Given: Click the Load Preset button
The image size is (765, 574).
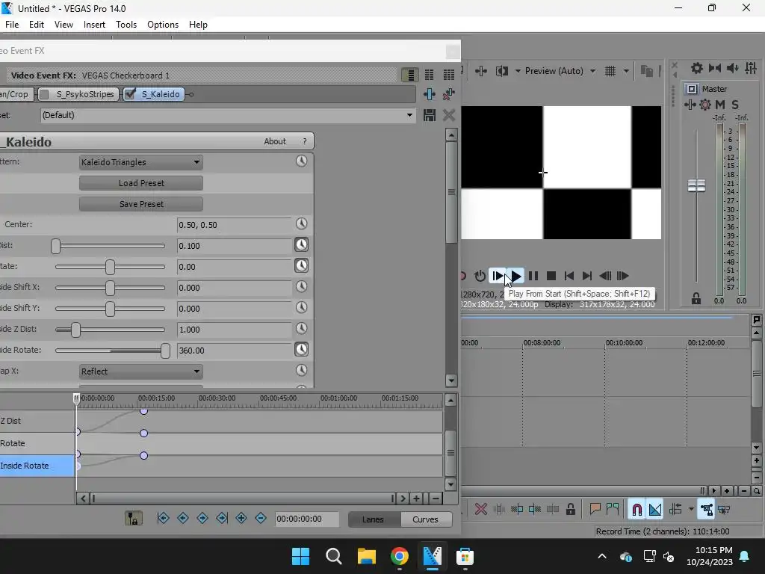Looking at the screenshot, I should click(141, 184).
